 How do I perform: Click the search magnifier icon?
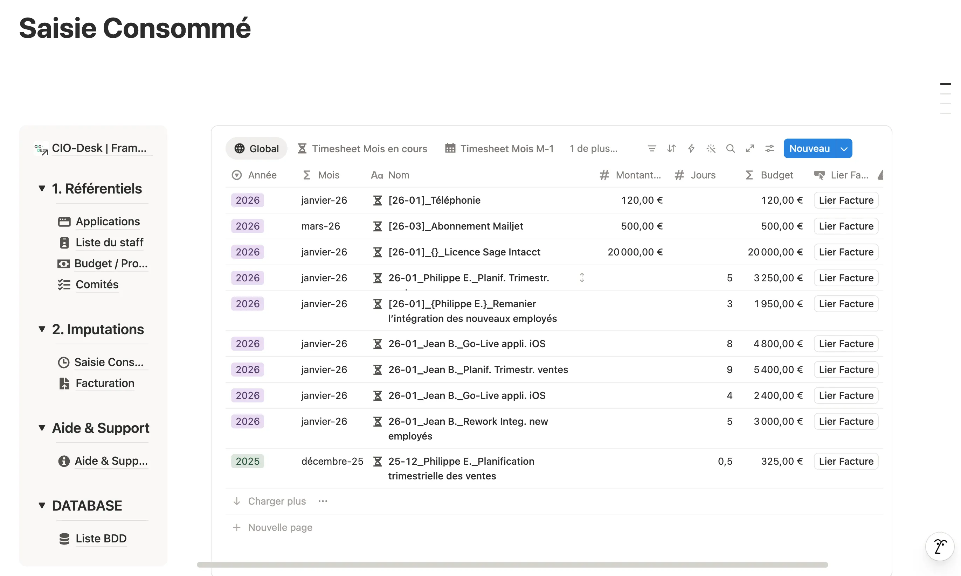(x=730, y=148)
